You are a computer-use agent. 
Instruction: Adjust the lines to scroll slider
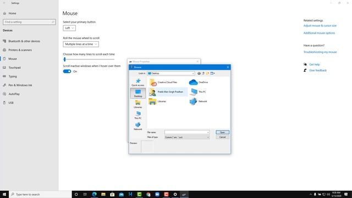(65, 59)
